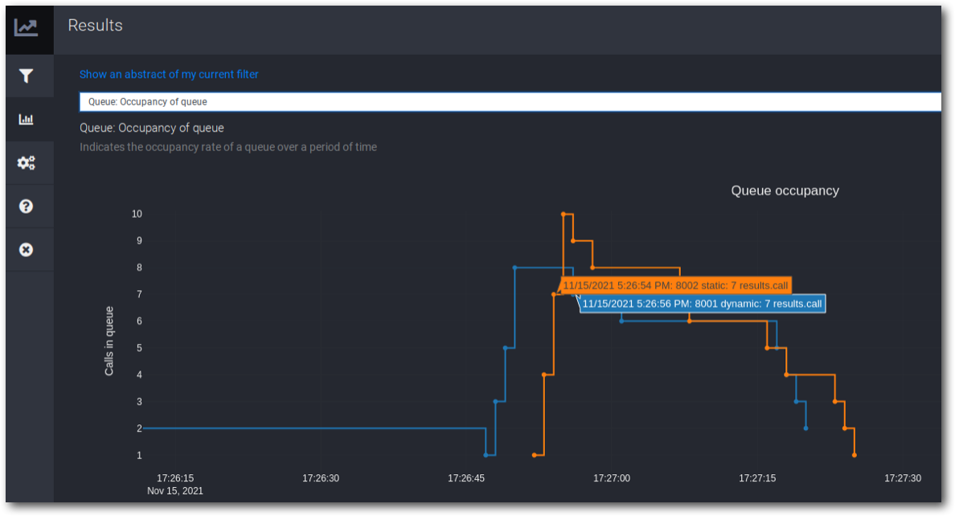
Task: Click the y-axis value 10
Action: click(137, 214)
